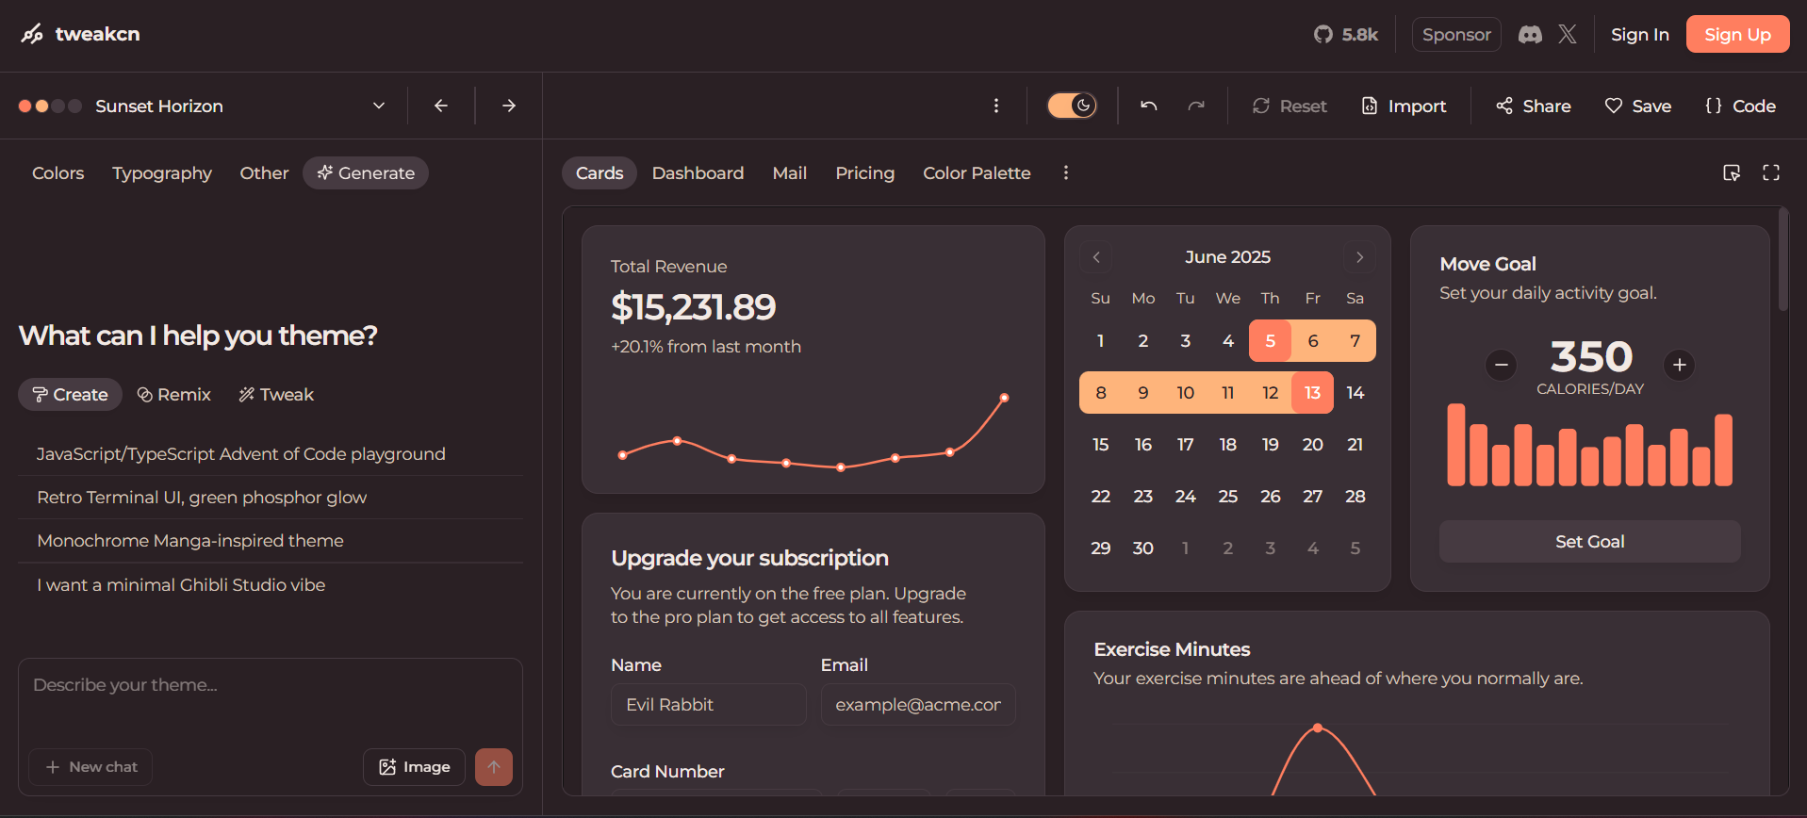The image size is (1807, 818).
Task: Attach an Image to the prompt
Action: (414, 767)
